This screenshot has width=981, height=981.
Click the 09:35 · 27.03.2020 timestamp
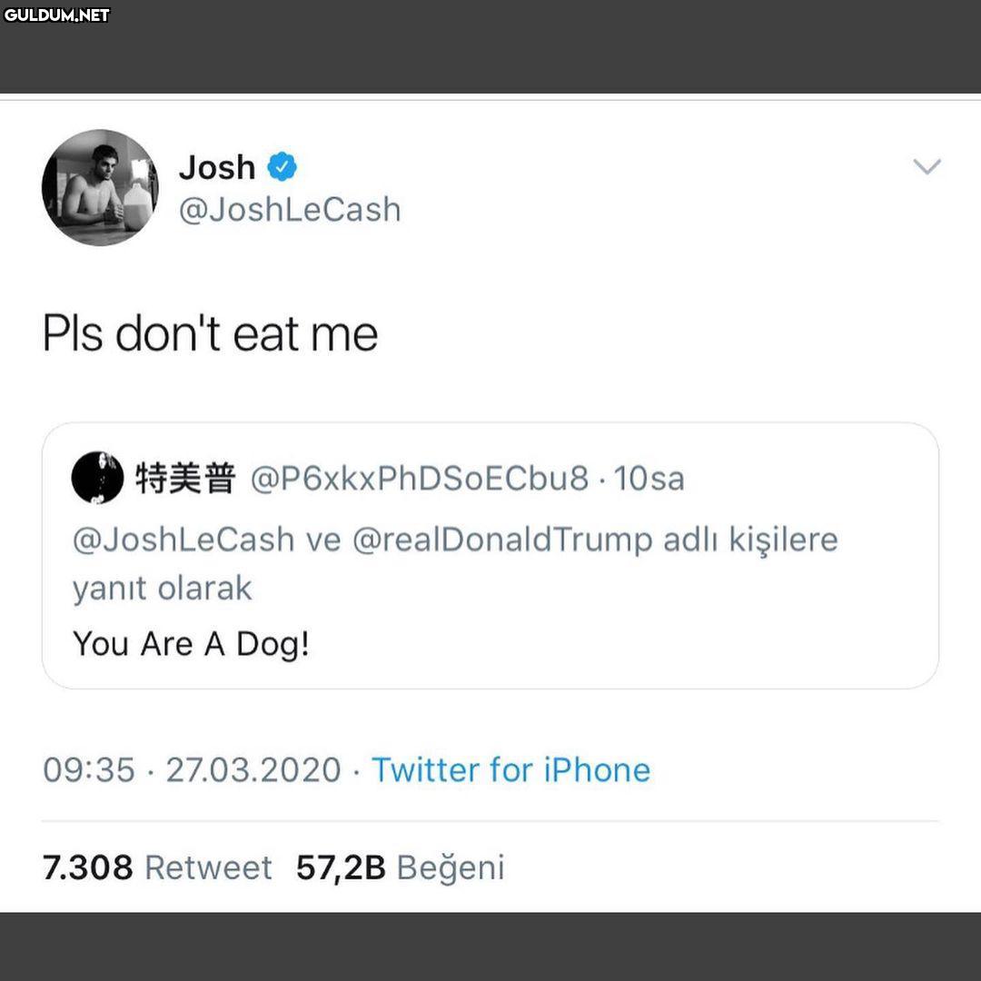click(192, 770)
